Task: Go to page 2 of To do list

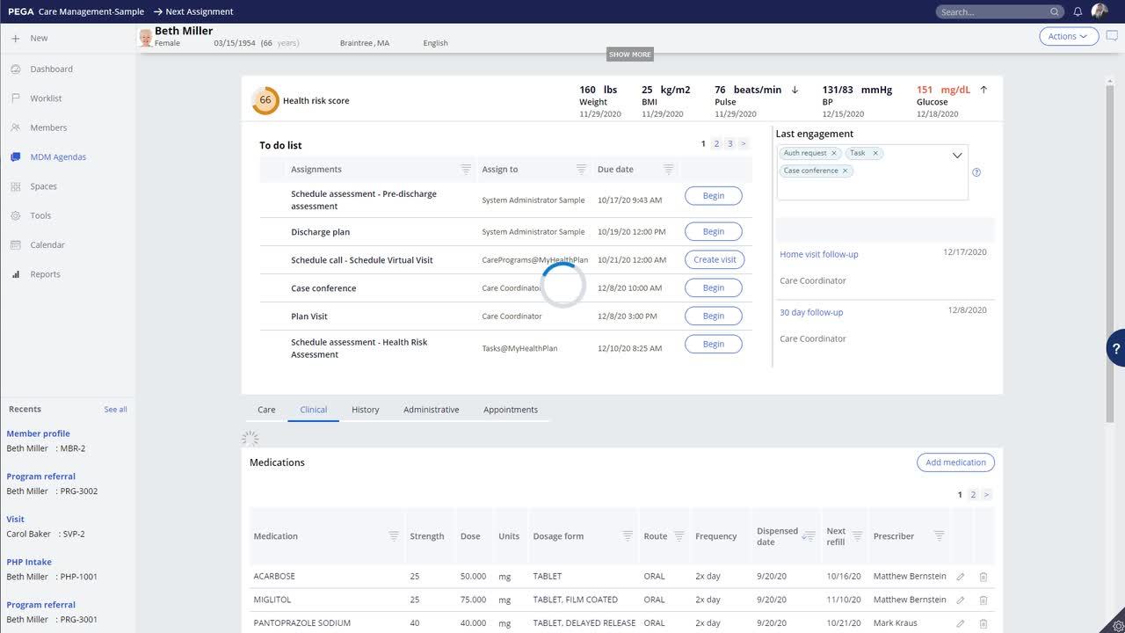Action: tap(716, 144)
